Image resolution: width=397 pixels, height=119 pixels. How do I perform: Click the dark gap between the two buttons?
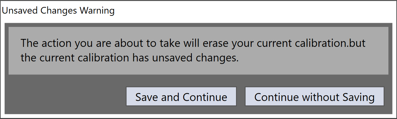240,97
